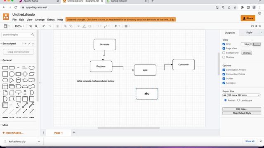The width and height of the screenshot is (264, 148).
Task: Enable the Background checkbox
Action: pyautogui.click(x=224, y=53)
